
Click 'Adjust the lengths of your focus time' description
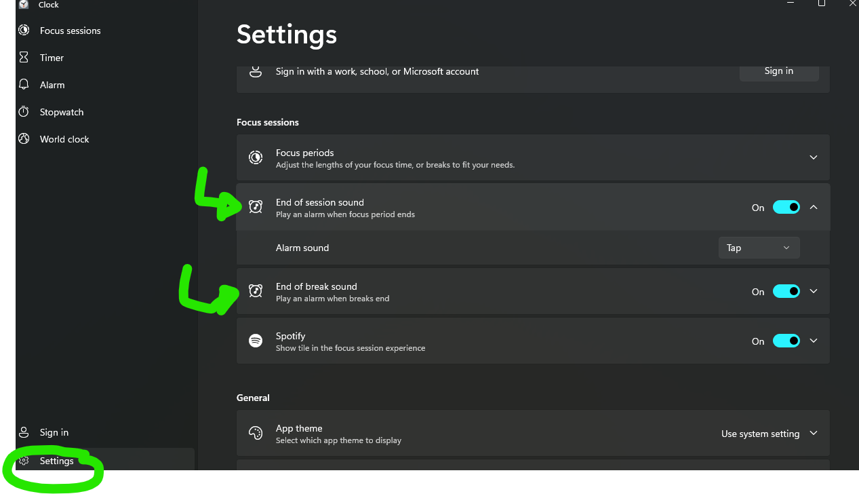coord(395,165)
